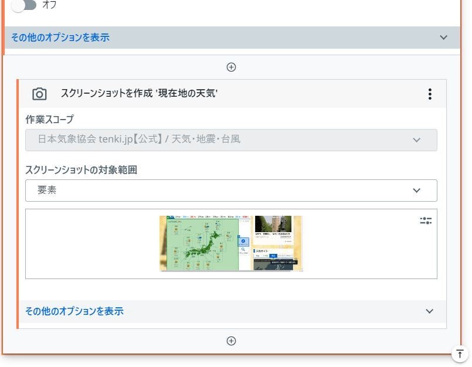Screen dimensions: 472x367
Task: Click the plus icon above the screenshot step
Action: point(232,67)
